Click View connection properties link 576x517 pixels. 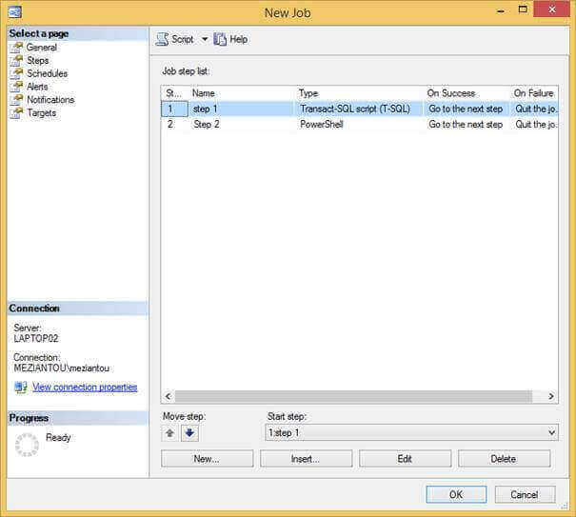point(85,388)
